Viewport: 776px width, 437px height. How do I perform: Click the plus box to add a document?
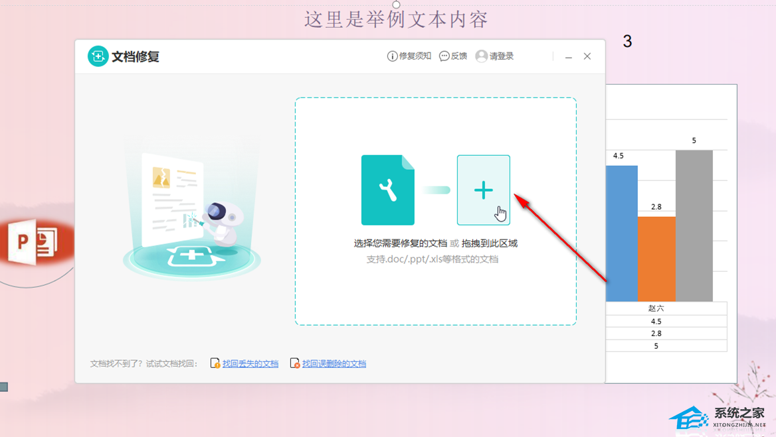(483, 190)
